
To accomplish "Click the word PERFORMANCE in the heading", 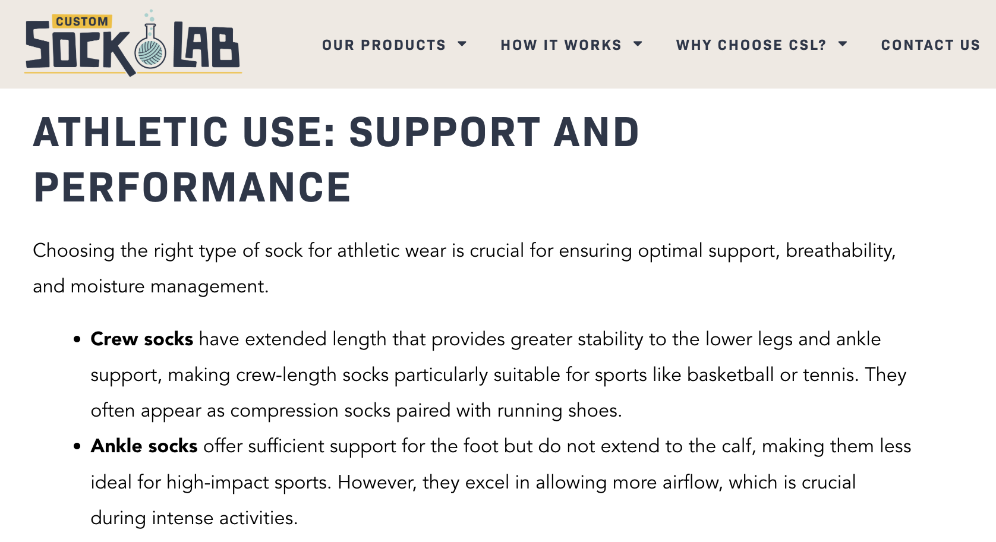I will point(193,187).
